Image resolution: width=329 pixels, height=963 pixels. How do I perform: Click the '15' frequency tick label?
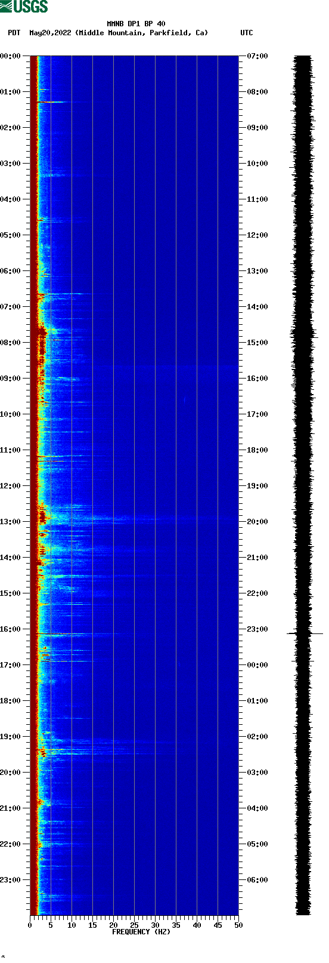(x=92, y=925)
